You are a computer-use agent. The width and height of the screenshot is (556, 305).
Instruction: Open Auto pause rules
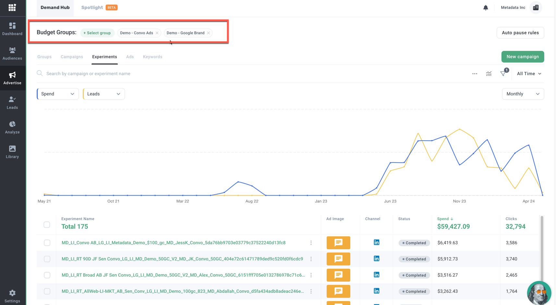tap(520, 33)
